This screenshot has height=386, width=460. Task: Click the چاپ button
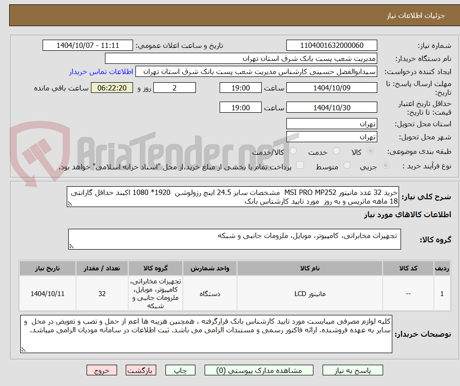click(x=180, y=370)
